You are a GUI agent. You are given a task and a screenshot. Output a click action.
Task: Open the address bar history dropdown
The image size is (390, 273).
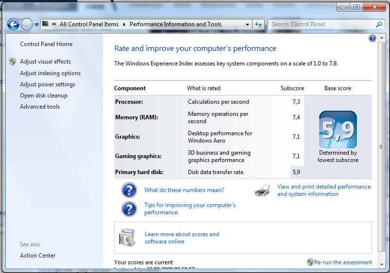pos(248,24)
